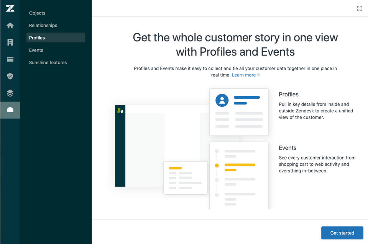Image resolution: width=368 pixels, height=244 pixels.
Task: Select the Sunshine dome icon
Action: pos(10,110)
